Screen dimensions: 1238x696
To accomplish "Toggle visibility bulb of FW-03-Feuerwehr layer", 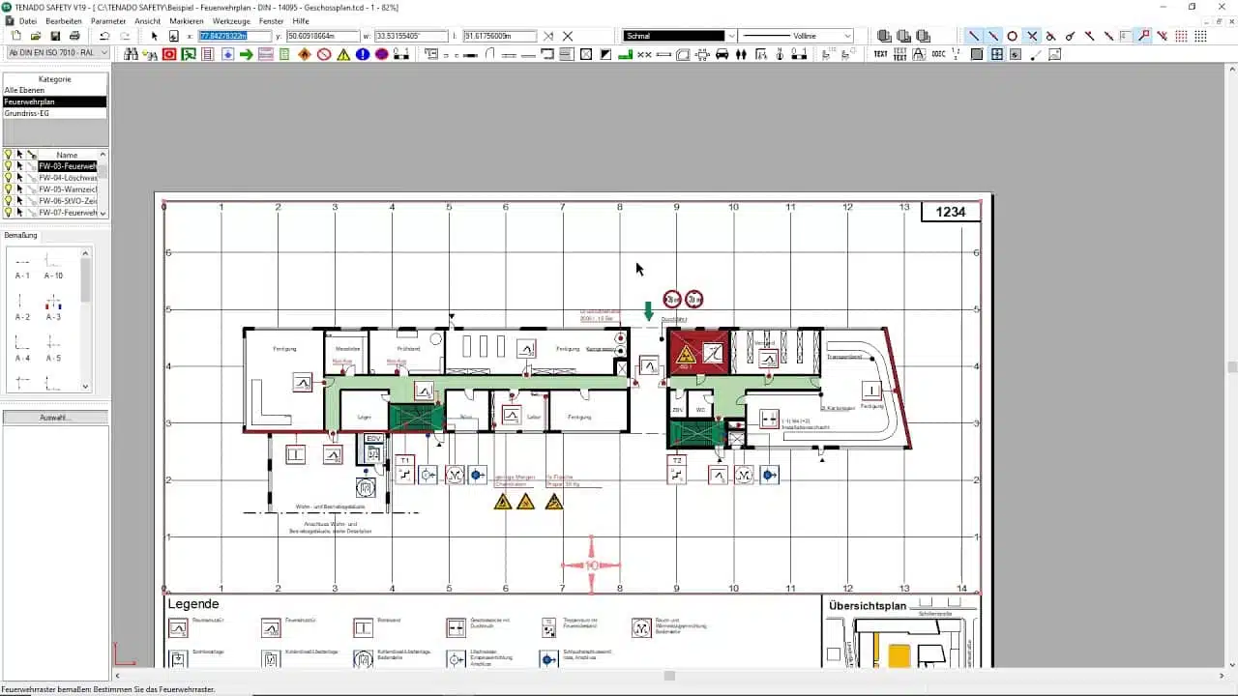I will click(9, 166).
